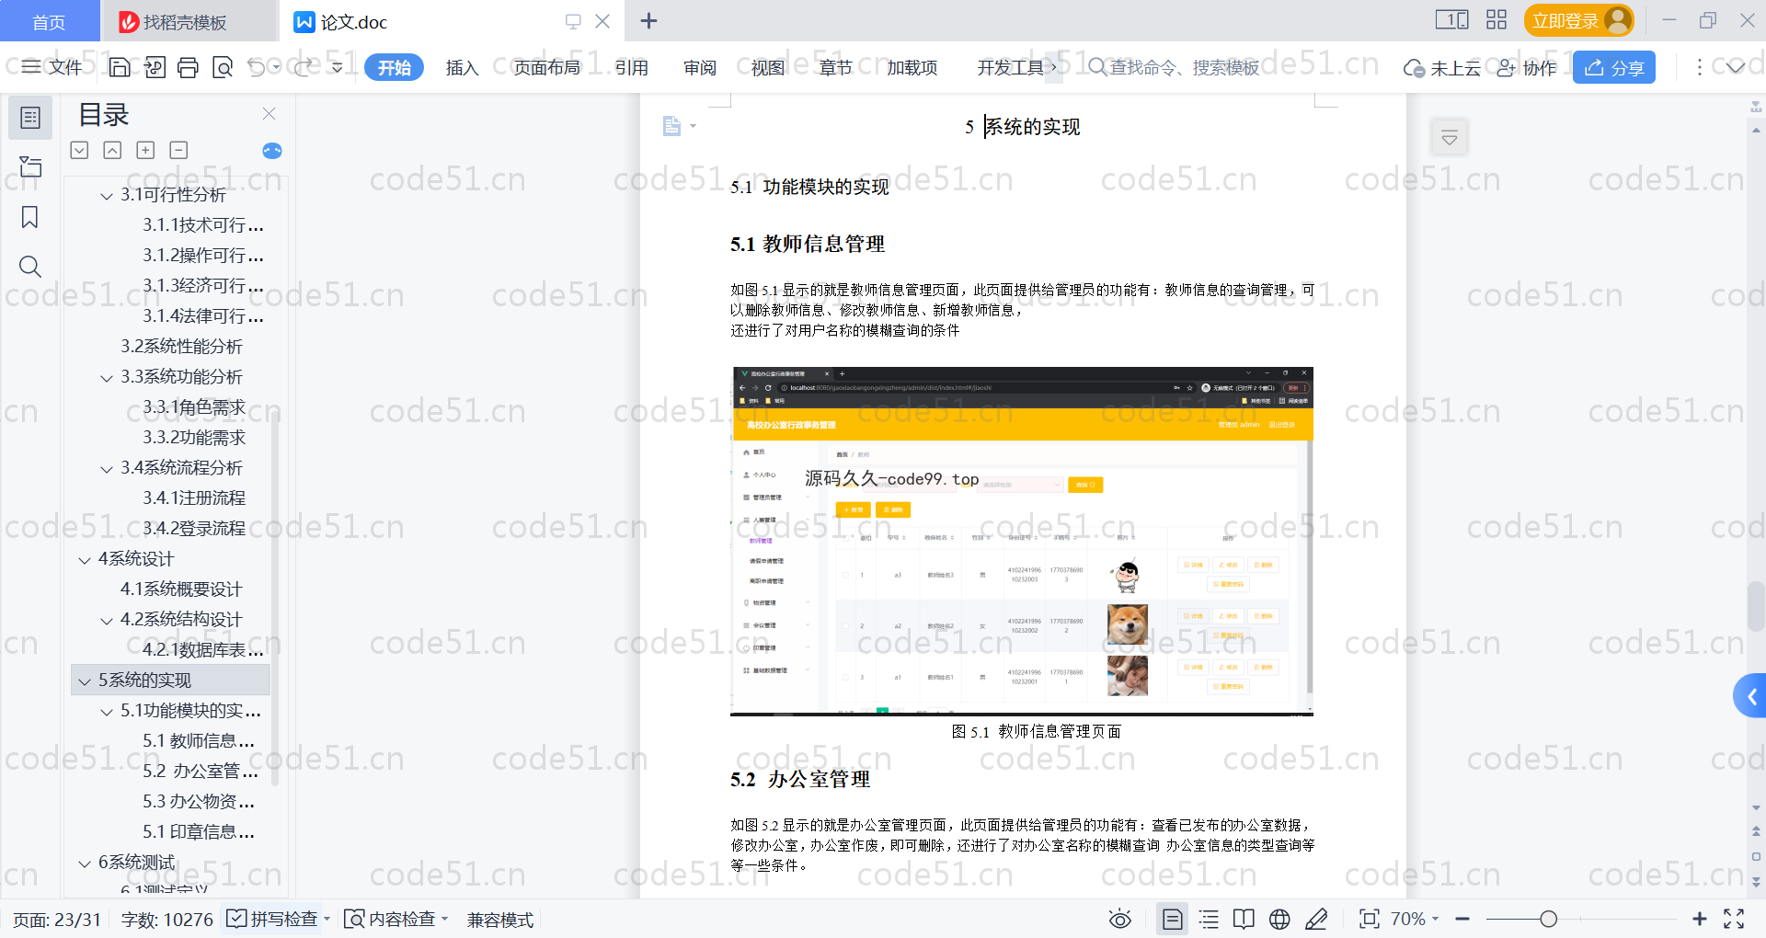Viewport: 1766px width, 938px height.
Task: Collapse 4.2系统结构设计 tree node
Action: 107,620
